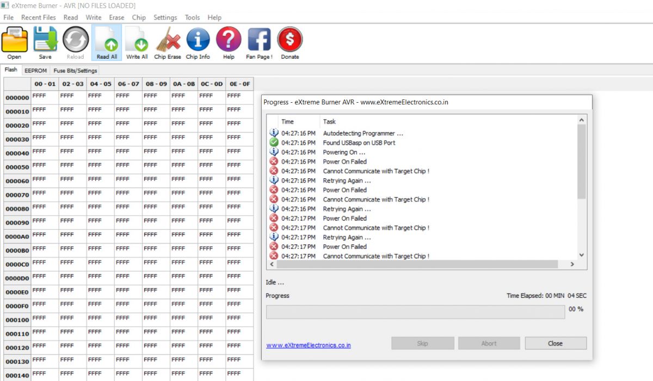Click the log vertical scrollbar thumb
This screenshot has height=381, width=653.
coord(582,161)
